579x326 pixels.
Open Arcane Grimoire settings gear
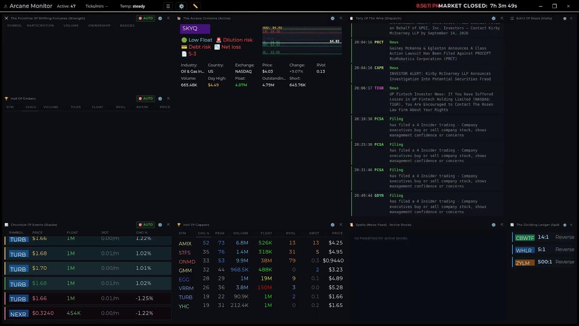332,18
